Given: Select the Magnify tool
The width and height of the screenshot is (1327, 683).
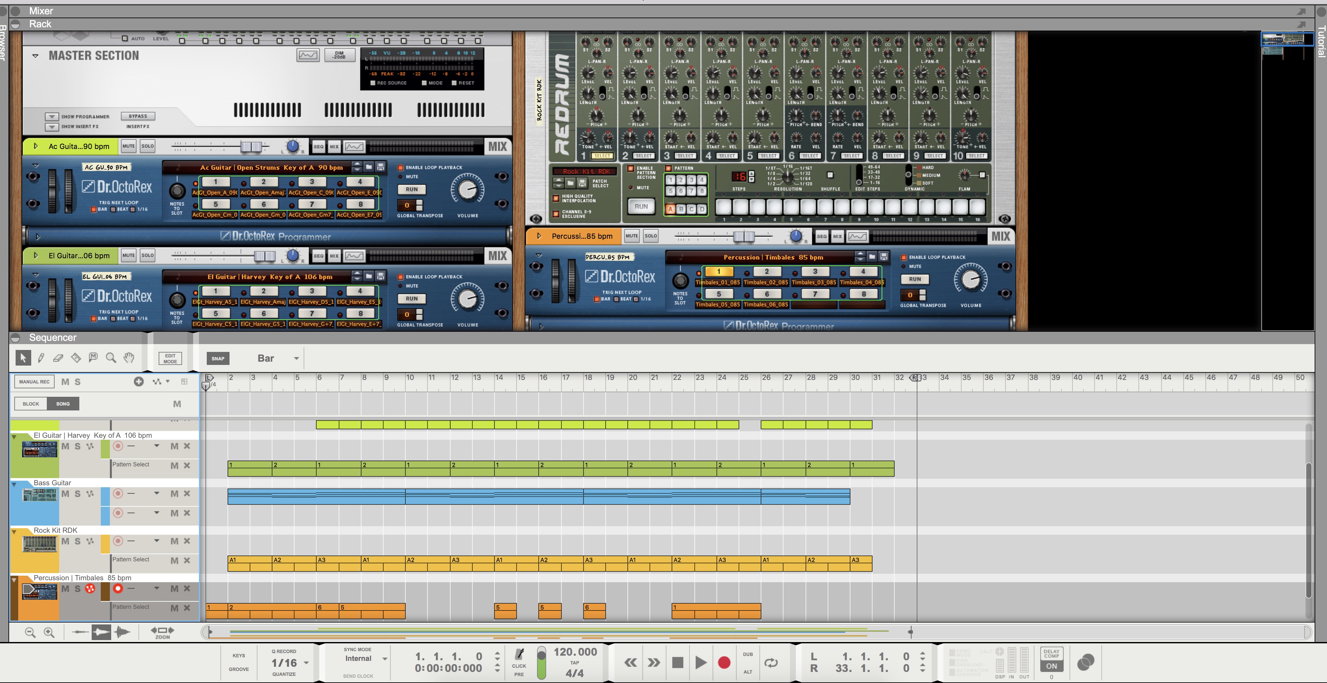Looking at the screenshot, I should 111,357.
